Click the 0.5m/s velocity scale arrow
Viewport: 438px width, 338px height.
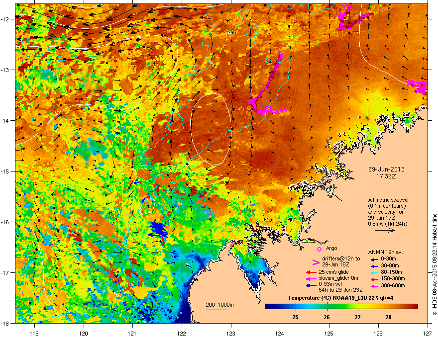(x=385, y=230)
